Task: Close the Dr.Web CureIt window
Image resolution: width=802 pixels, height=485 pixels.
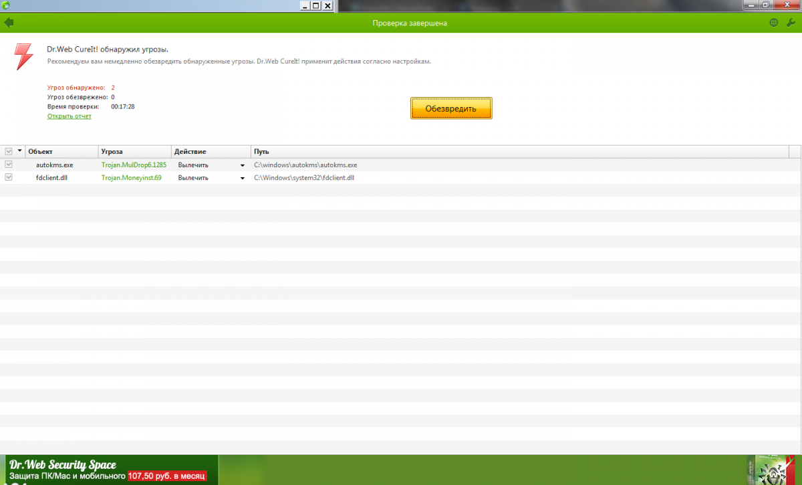Action: [327, 5]
